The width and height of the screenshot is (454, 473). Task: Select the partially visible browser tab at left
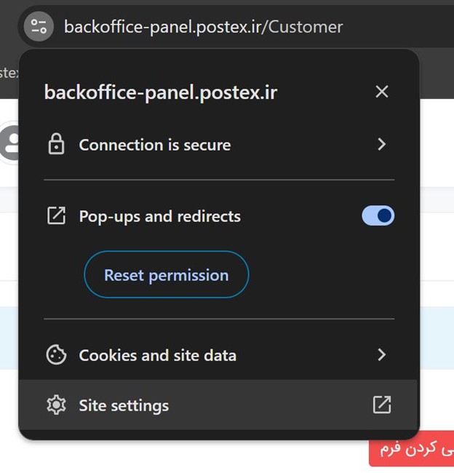(9, 73)
